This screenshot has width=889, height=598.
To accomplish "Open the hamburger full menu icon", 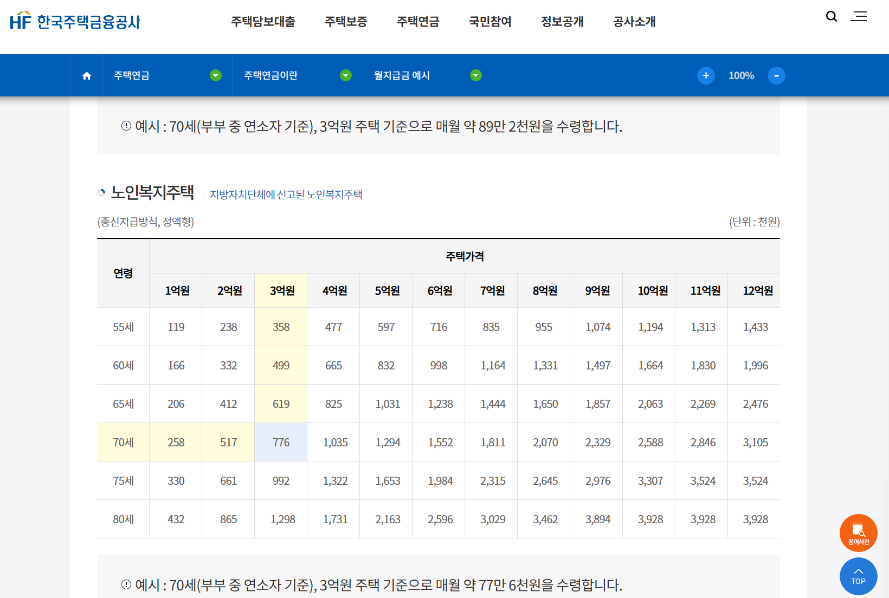I will point(859,16).
